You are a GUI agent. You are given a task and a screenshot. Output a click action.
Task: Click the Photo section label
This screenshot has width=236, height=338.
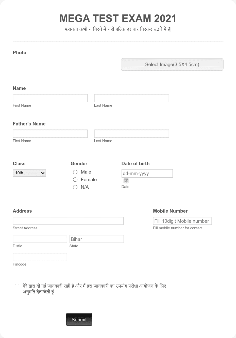[x=19, y=53]
